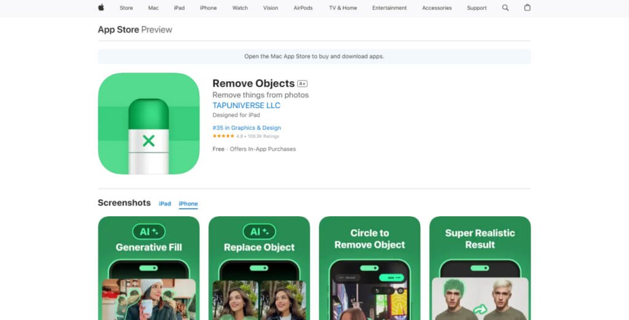The image size is (629, 320).
Task: Open the Store menu item
Action: tap(126, 8)
